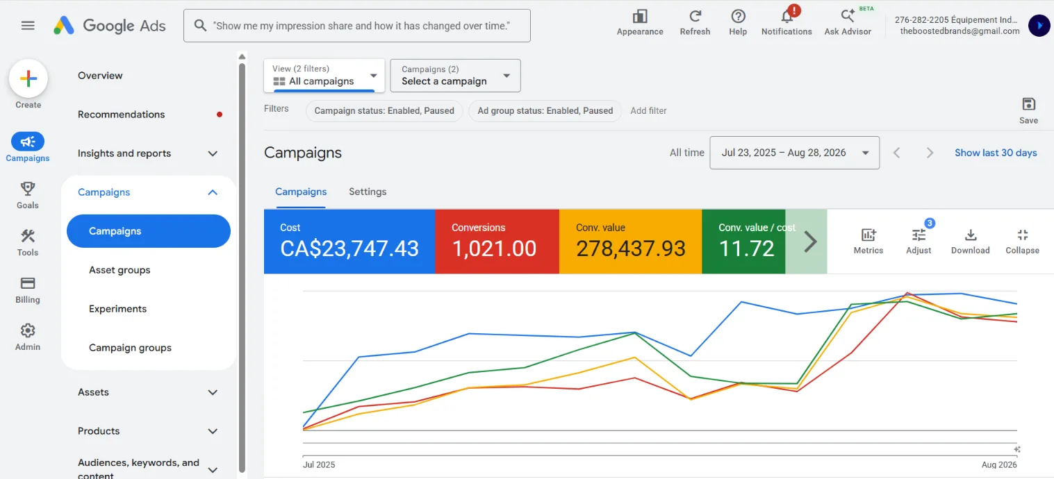Viewport: 1054px width, 479px height.
Task: Open Campaigns in the left rail
Action: (x=28, y=149)
